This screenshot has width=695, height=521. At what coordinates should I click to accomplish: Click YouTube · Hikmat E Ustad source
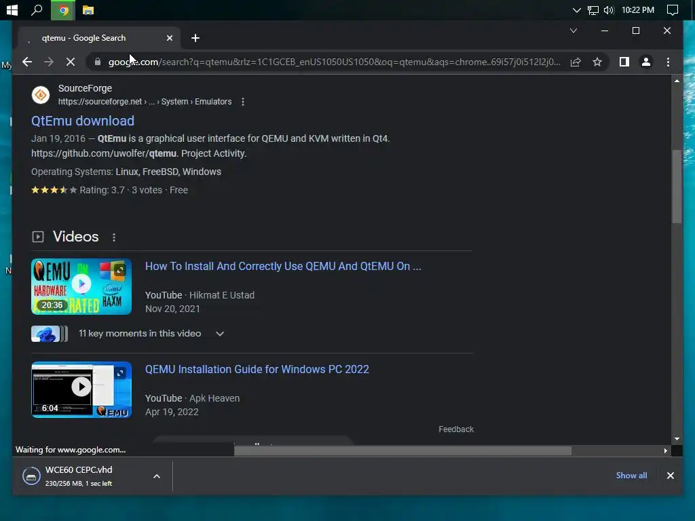point(200,295)
